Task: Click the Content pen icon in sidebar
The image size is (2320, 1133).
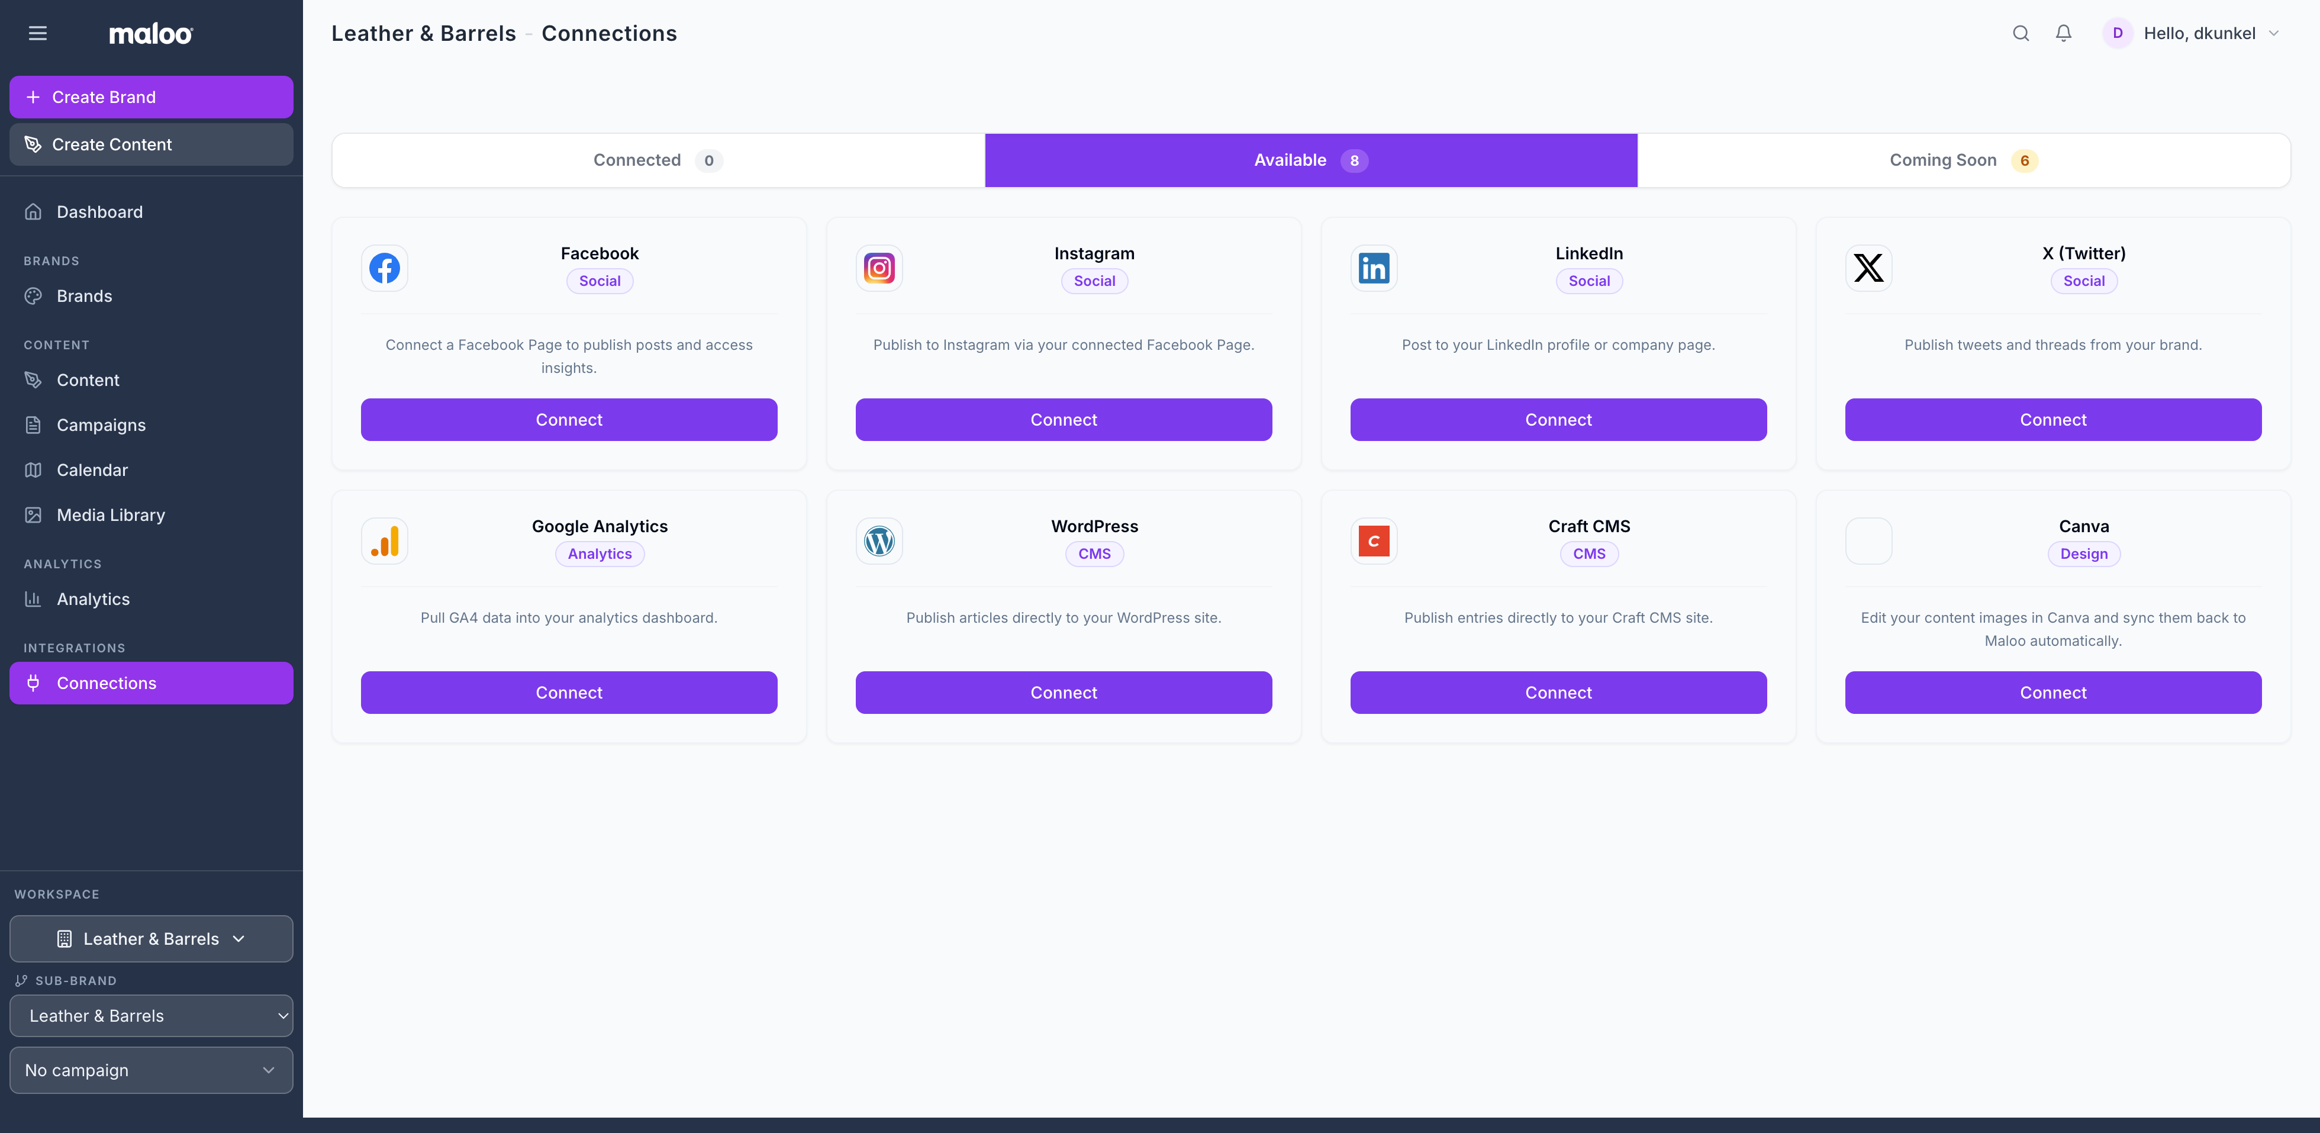Action: pyautogui.click(x=33, y=380)
